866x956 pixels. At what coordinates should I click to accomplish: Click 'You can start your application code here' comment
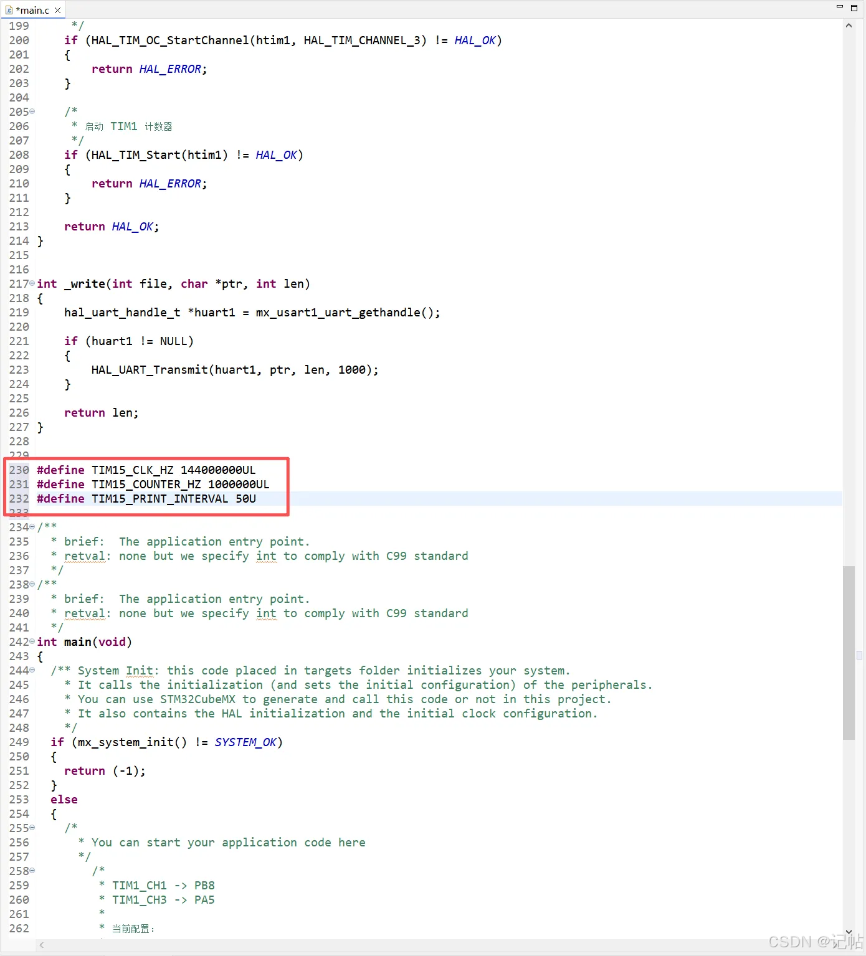(228, 842)
